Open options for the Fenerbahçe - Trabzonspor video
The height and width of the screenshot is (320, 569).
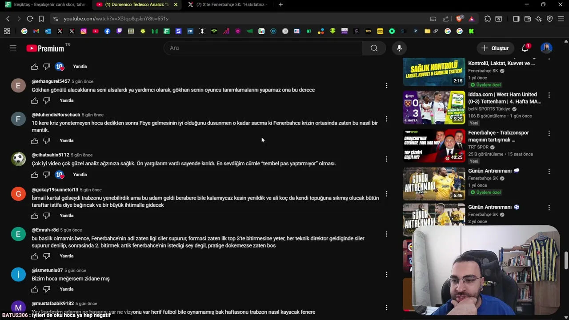[x=549, y=133]
